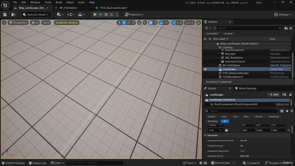The width and height of the screenshot is (295, 166).
Task: Open the Actor menu
Action: click(81, 2)
